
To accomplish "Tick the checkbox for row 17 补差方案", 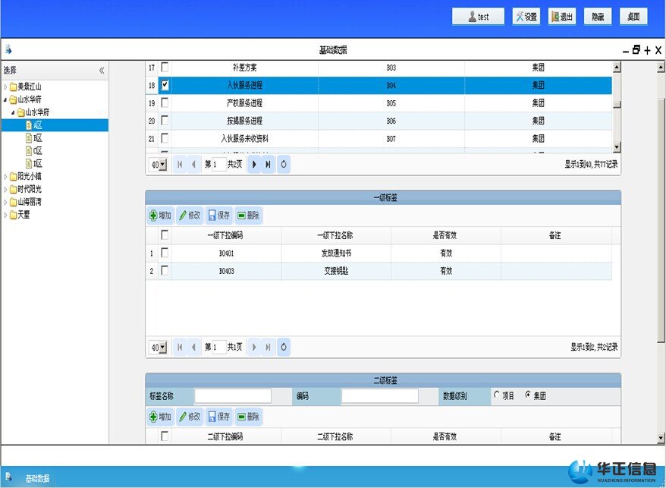I will pos(165,67).
